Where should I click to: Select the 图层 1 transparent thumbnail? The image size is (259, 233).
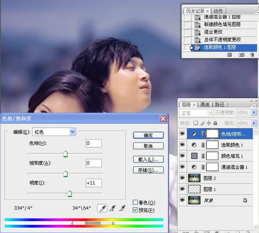click(x=194, y=189)
